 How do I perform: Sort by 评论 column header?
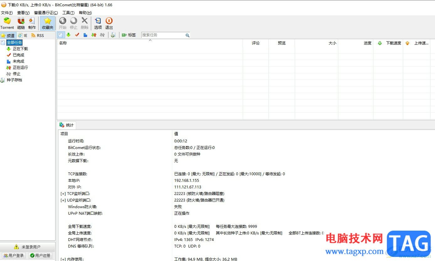256,43
